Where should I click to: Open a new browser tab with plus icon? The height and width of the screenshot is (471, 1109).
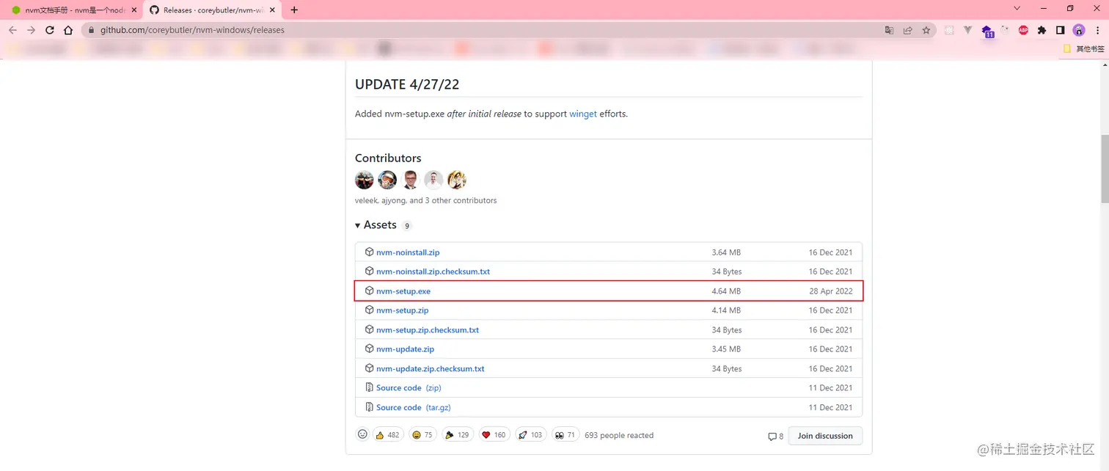point(294,10)
